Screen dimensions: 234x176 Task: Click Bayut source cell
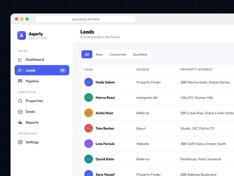click(141, 128)
